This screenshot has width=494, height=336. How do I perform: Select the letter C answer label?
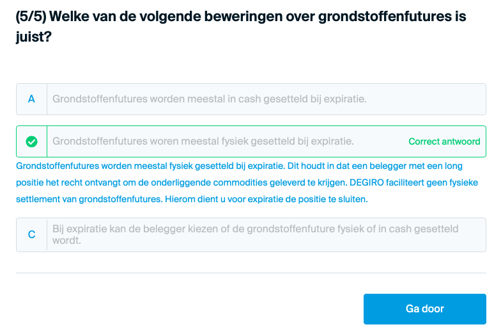tap(31, 234)
